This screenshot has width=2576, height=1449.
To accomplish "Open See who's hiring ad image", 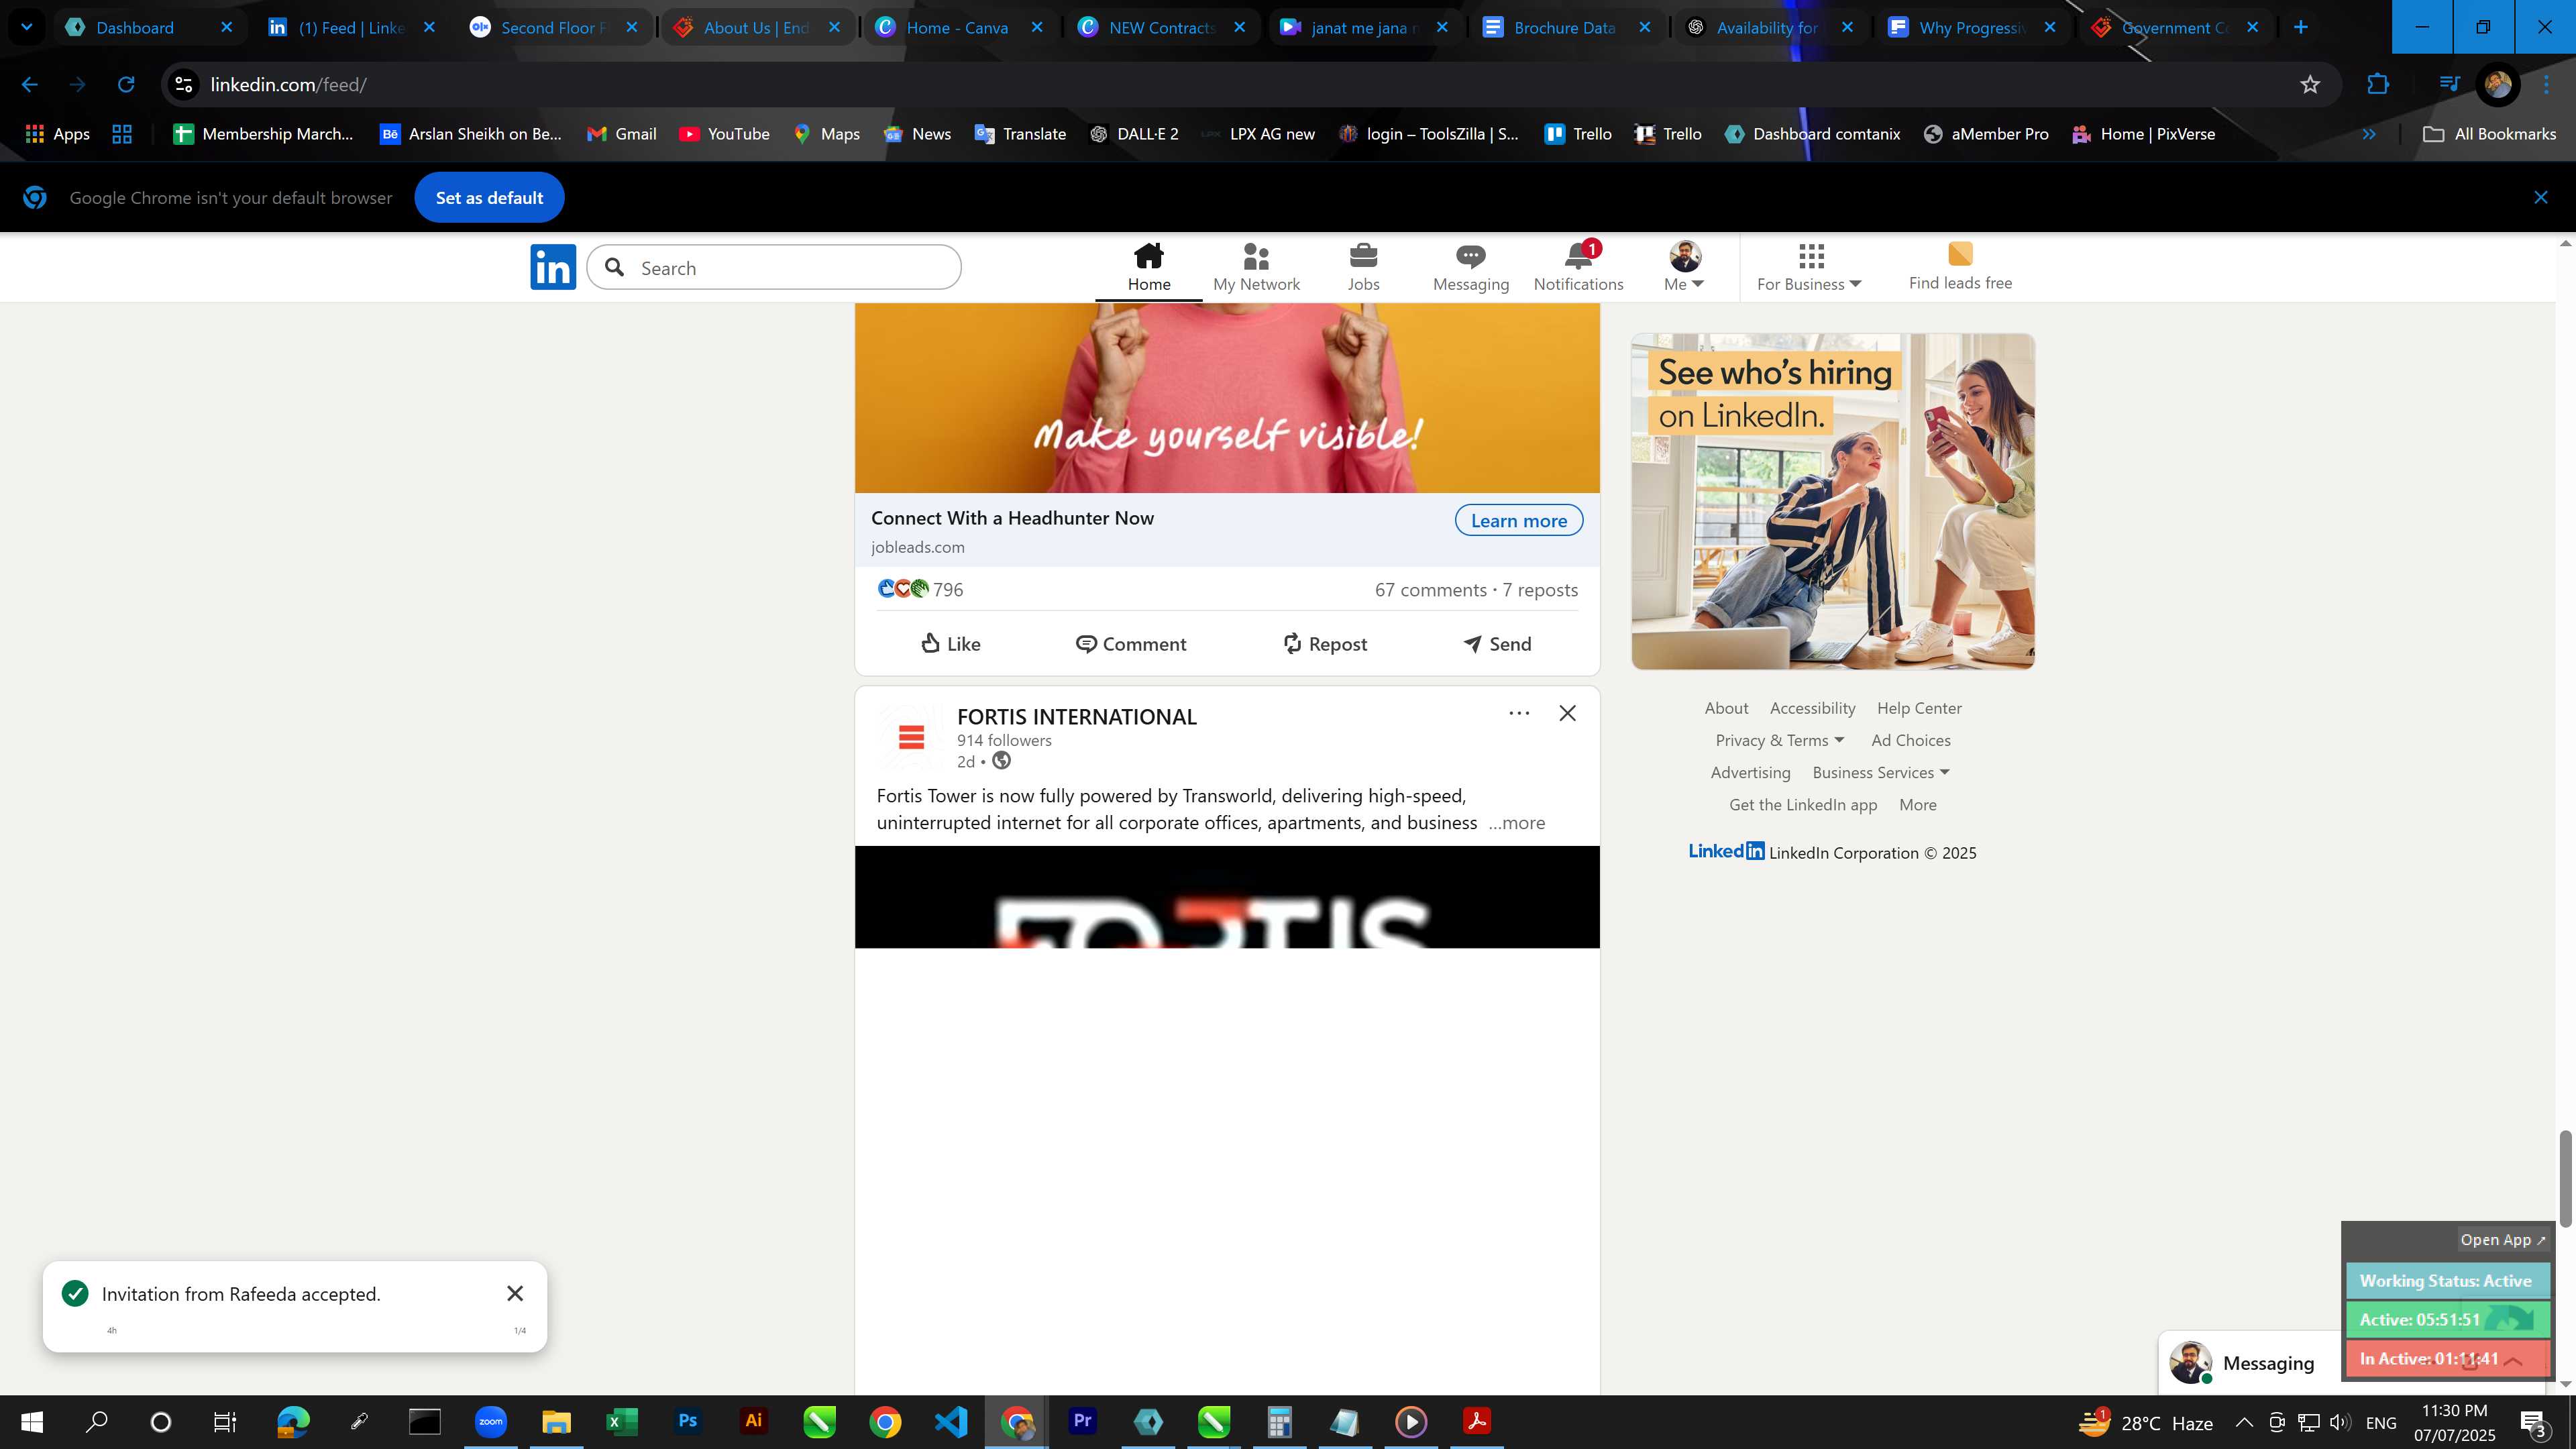I will [1832, 502].
